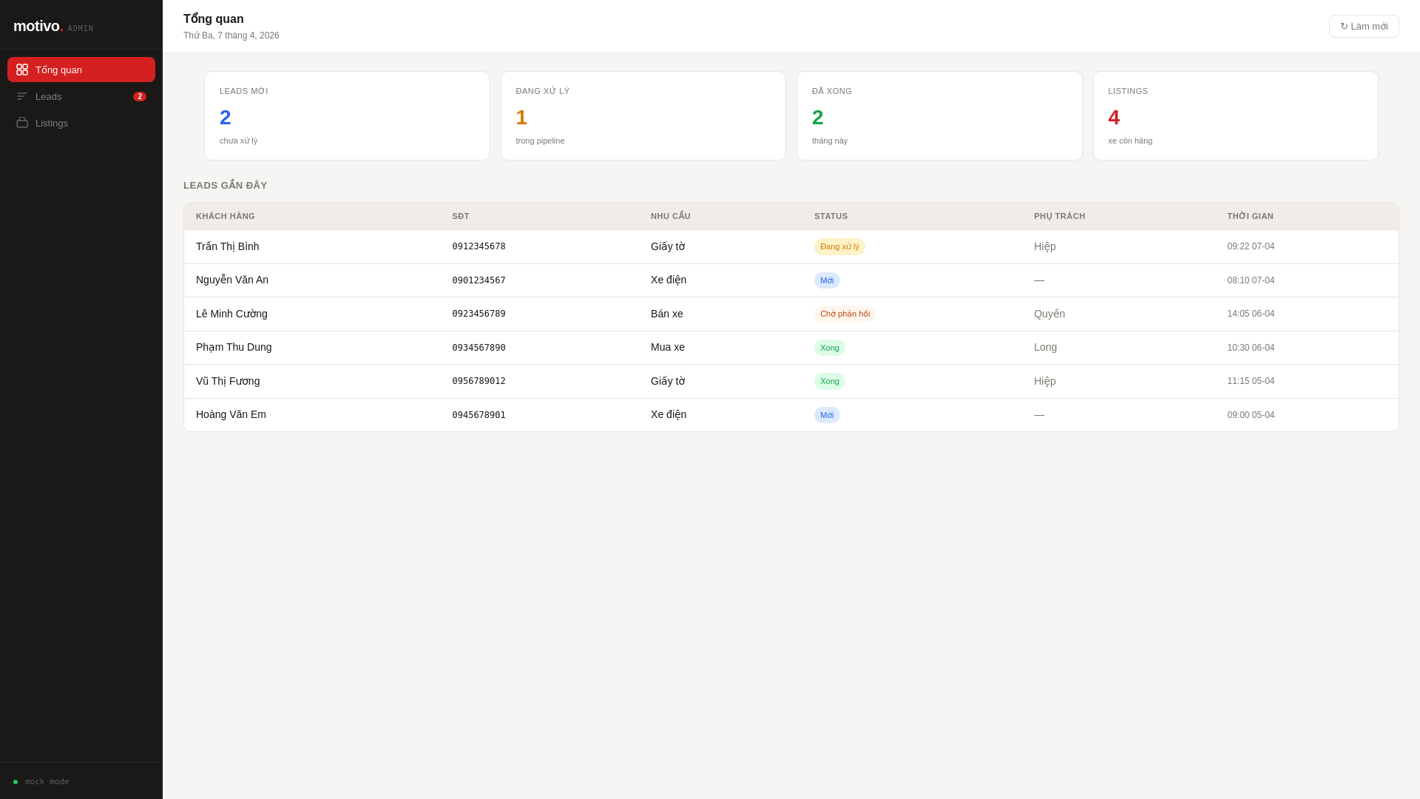Open the Tổng quan menu item

tap(81, 70)
